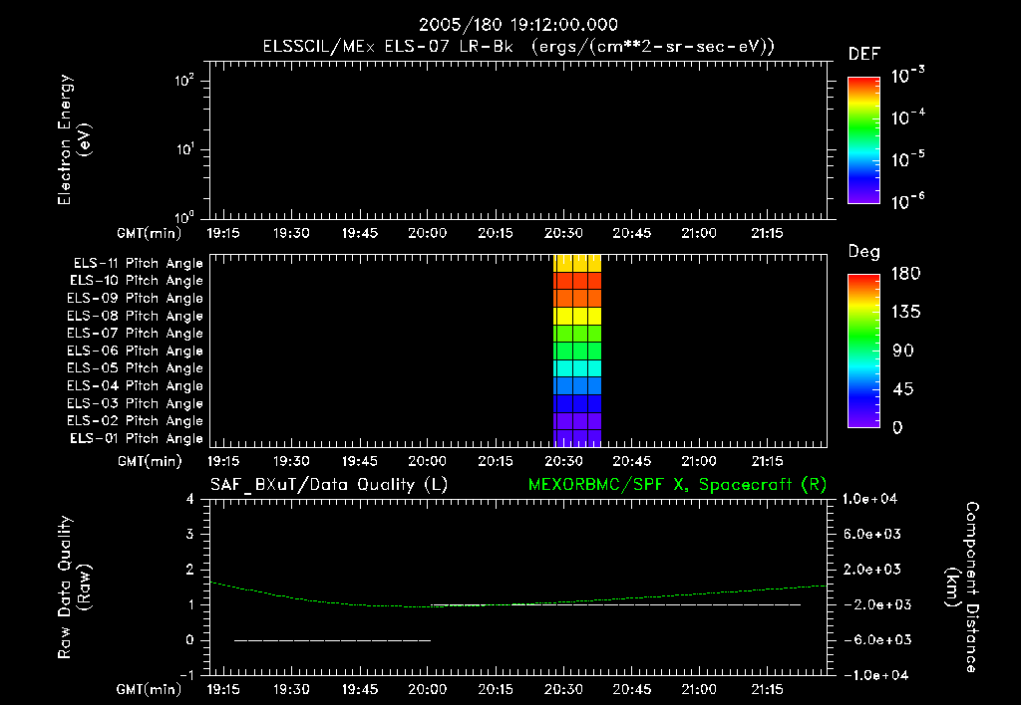Click the -2.0e+03 right axis value

(x=877, y=604)
